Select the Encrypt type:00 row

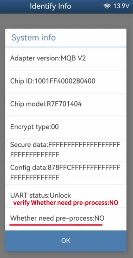pos(66,127)
